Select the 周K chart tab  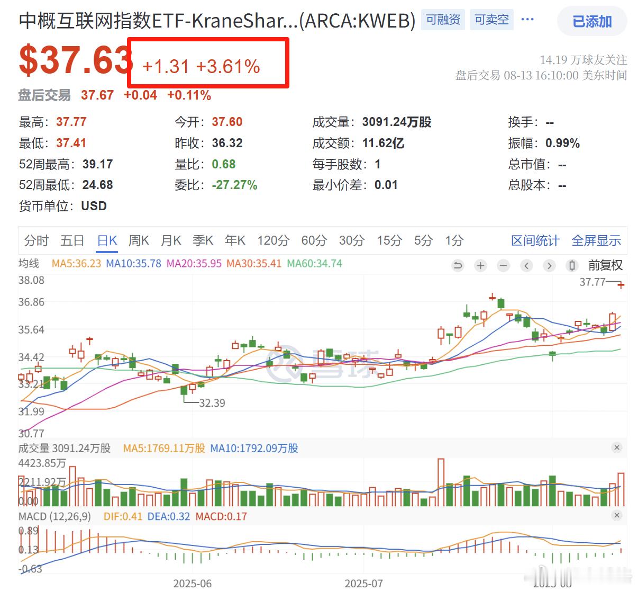pos(139,240)
